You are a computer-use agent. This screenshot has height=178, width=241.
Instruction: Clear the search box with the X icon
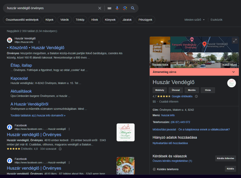click(100, 8)
